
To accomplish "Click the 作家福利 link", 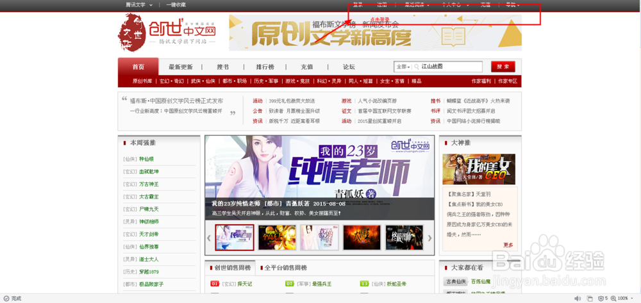I will tap(481, 81).
